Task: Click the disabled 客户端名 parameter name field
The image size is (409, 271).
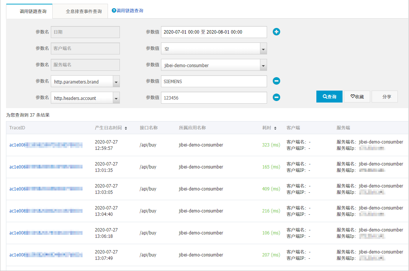Action: tap(85, 48)
